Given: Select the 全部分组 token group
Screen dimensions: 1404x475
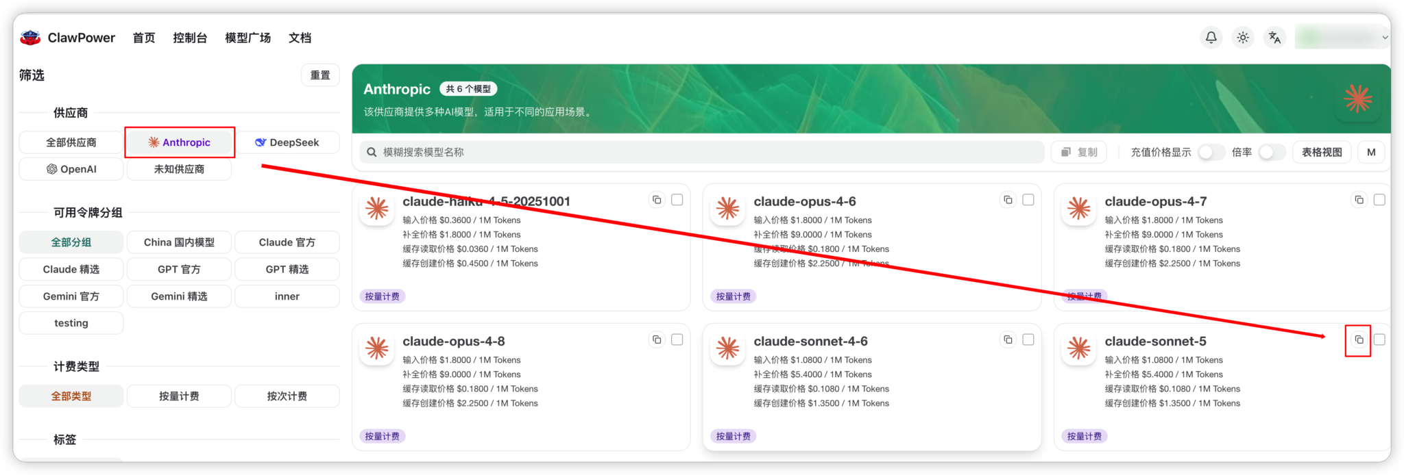Looking at the screenshot, I should coord(71,242).
